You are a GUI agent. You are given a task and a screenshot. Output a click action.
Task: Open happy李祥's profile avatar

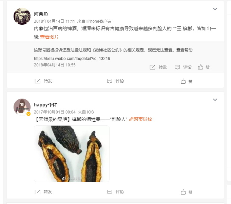click(22, 107)
